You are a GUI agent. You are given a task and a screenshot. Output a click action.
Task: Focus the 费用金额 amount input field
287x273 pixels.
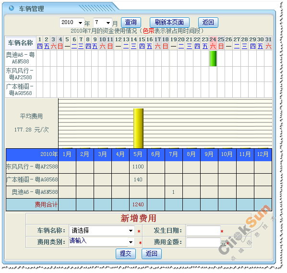pos(203,242)
